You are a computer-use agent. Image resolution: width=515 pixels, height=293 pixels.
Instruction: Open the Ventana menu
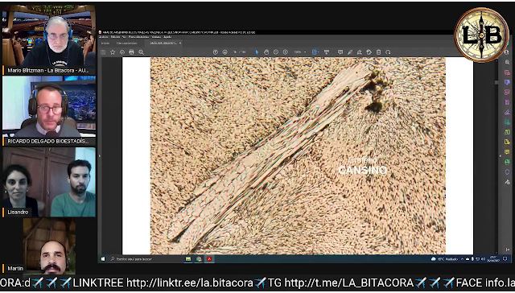coord(156,37)
